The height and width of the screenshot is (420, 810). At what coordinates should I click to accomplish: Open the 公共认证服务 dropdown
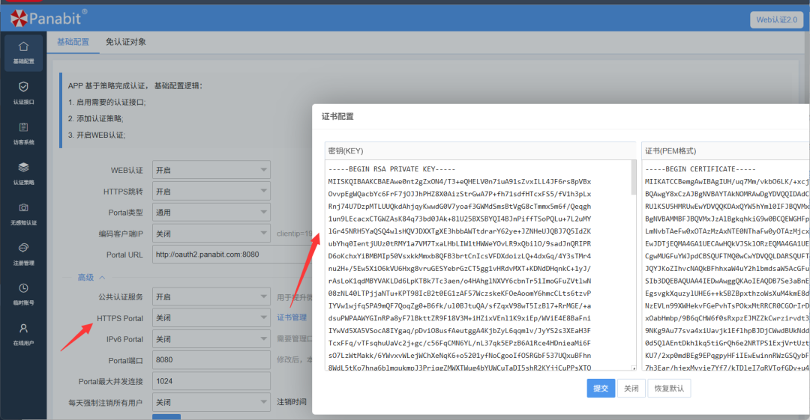(211, 296)
